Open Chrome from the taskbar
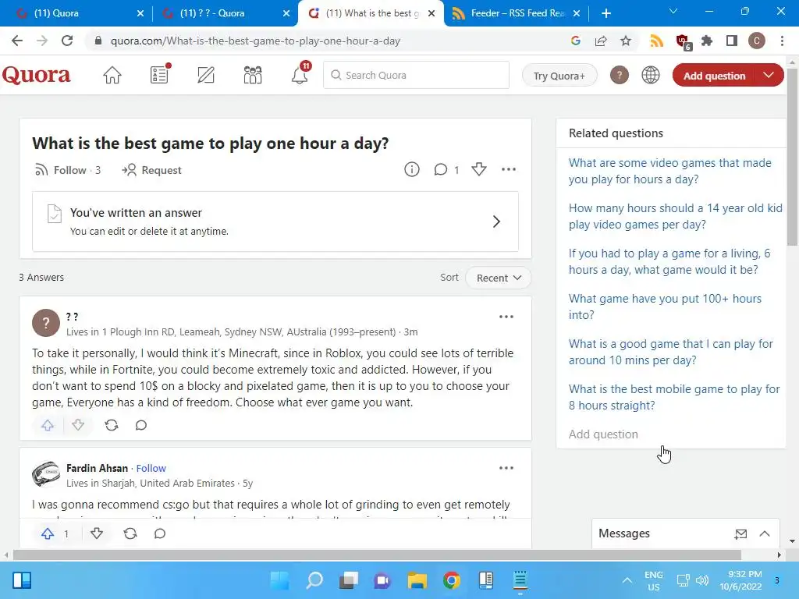 452,580
